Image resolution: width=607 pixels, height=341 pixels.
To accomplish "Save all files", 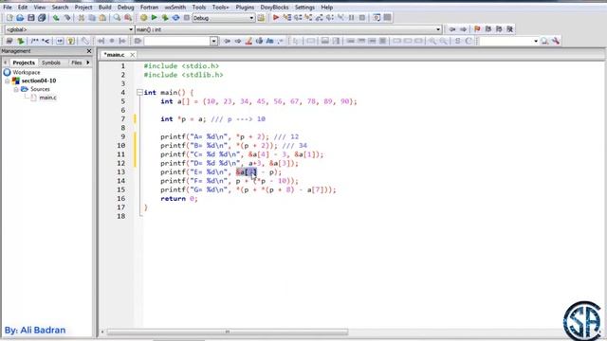I will pos(42,18).
